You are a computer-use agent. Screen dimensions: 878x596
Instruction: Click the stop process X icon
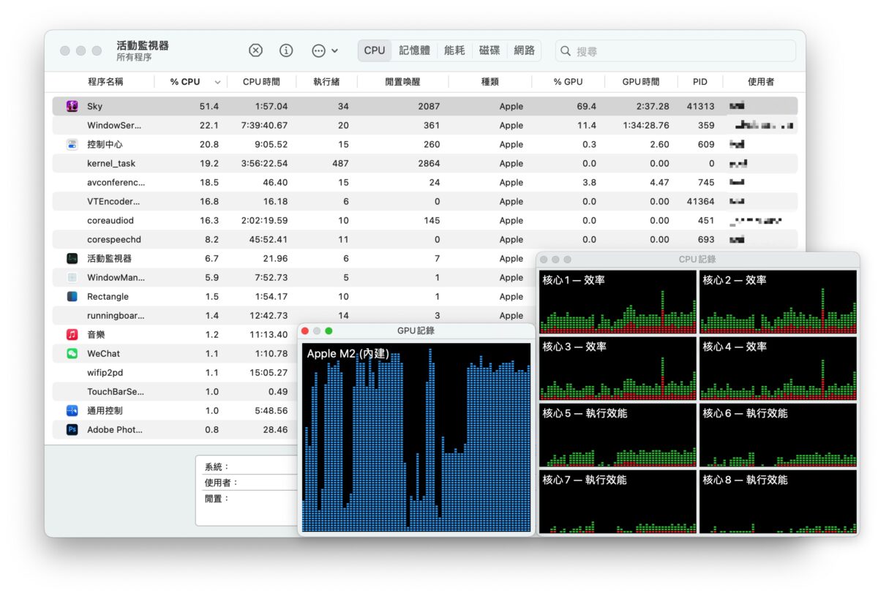pyautogui.click(x=255, y=50)
